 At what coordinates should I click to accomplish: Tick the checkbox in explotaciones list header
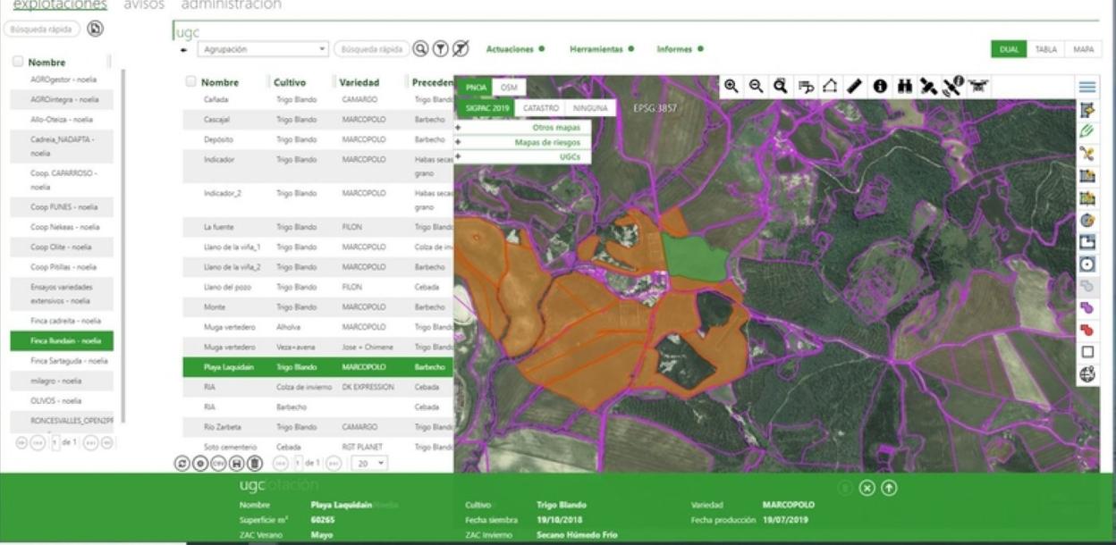coord(17,63)
